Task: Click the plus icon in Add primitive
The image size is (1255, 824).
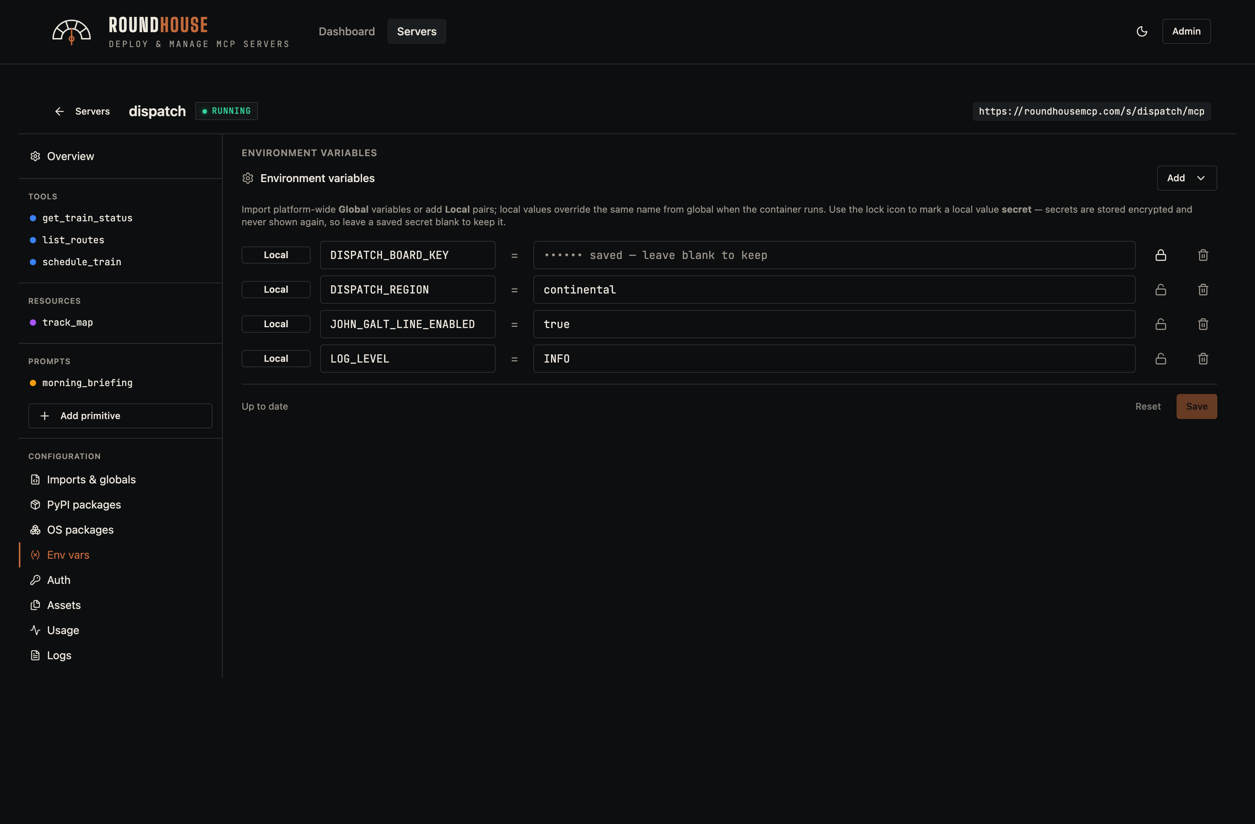Action: tap(45, 416)
